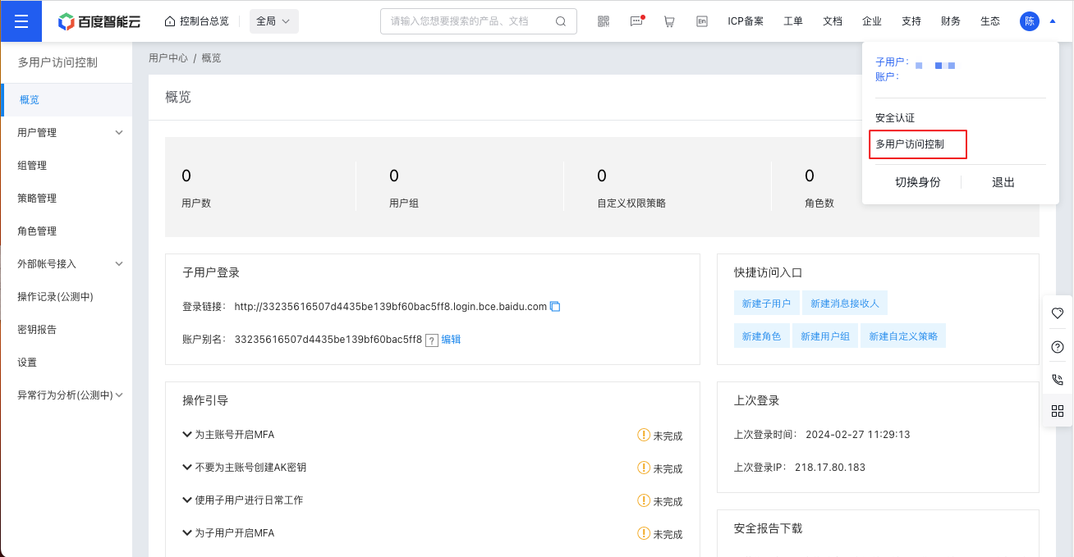The image size is (1074, 557).
Task: Focus the product and docs search field
Action: pyautogui.click(x=479, y=21)
